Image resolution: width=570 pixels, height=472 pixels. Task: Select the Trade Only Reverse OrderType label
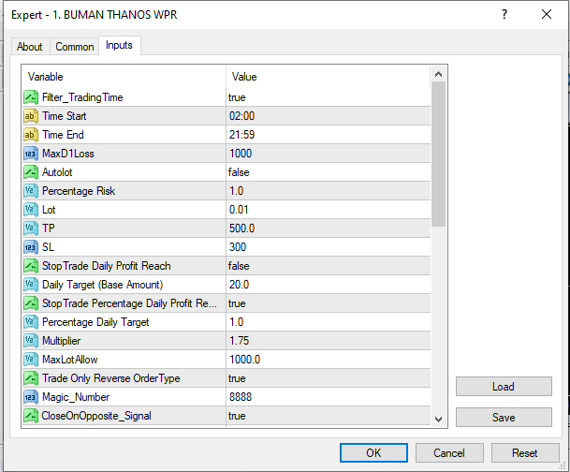110,378
